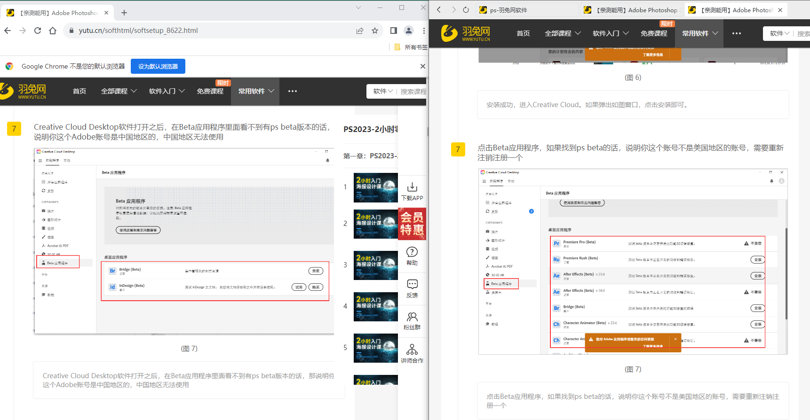Viewport: 810px width, 420px height.
Task: Open Chrome home page icon
Action: [53, 31]
